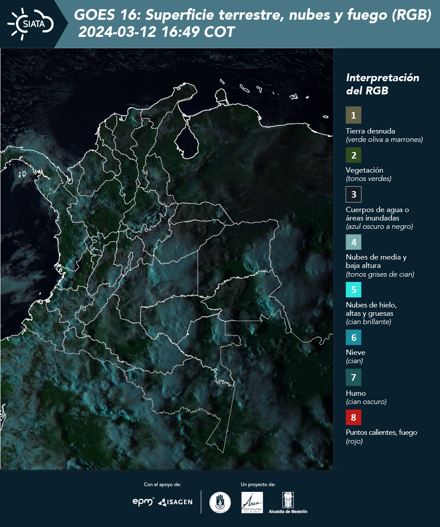This screenshot has height=527, width=440.
Task: Click the '(verde oliva a marrones)' description
Action: coord(384,140)
